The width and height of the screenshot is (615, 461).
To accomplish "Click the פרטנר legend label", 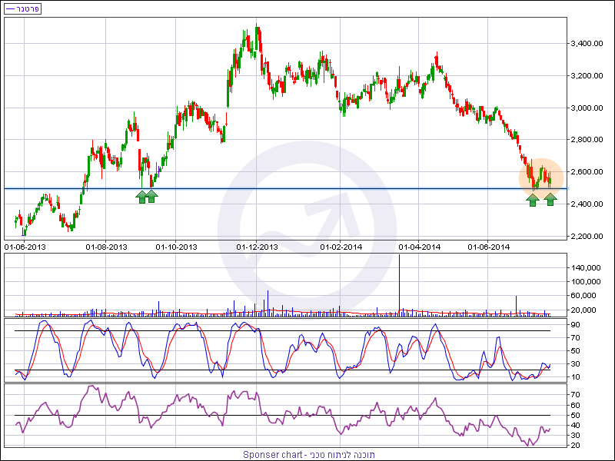I will point(28,8).
